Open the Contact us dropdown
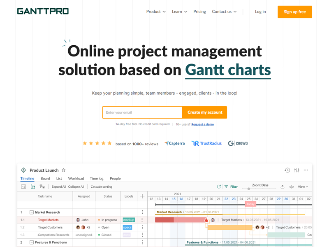The width and height of the screenshot is (329, 247). [224, 12]
